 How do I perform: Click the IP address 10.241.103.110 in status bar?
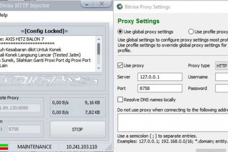(x=82, y=147)
